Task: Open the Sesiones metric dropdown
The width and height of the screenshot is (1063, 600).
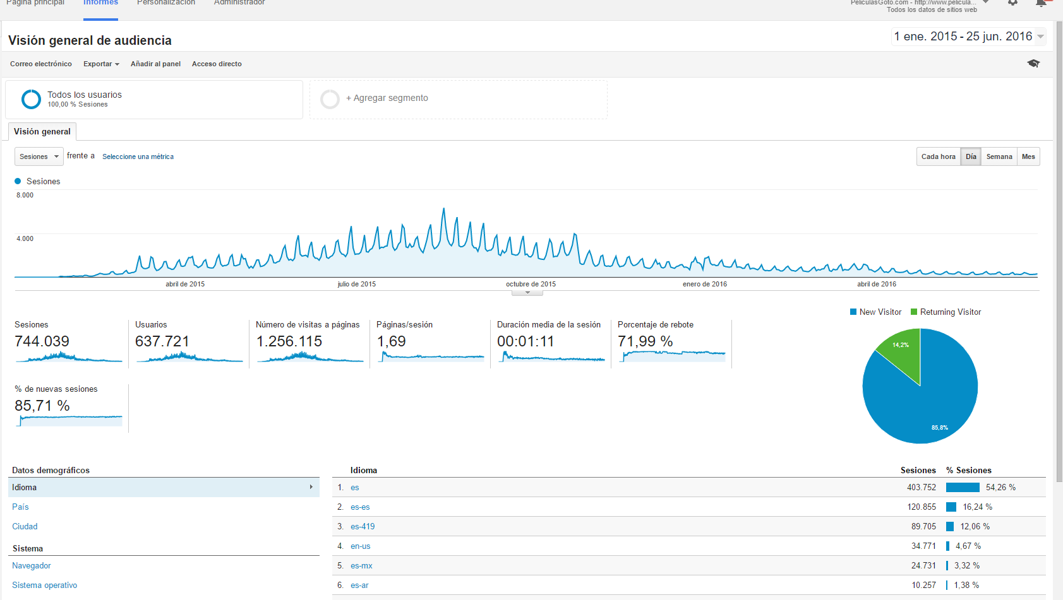Action: pyautogui.click(x=39, y=156)
